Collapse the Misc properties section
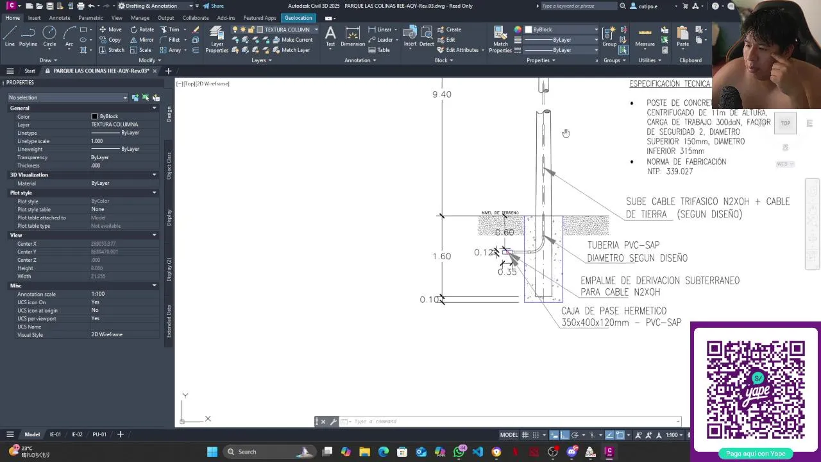 154,286
